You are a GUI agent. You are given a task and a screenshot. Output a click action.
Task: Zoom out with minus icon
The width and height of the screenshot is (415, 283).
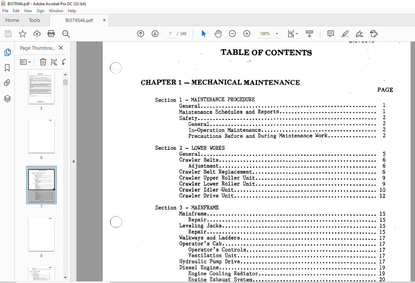pyautogui.click(x=232, y=34)
